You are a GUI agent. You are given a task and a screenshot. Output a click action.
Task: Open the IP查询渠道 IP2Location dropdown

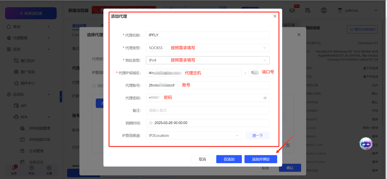(237, 135)
